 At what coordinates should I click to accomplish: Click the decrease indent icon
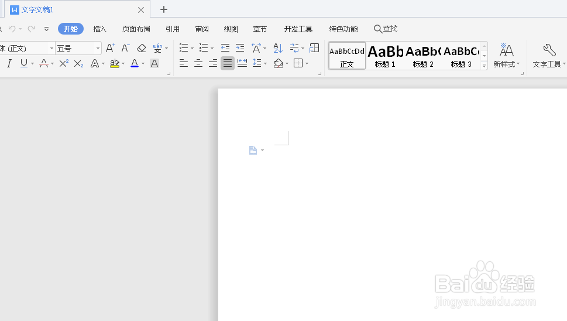(225, 48)
